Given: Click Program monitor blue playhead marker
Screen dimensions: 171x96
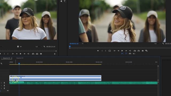Looking at the screenshot, I should point(70,46).
